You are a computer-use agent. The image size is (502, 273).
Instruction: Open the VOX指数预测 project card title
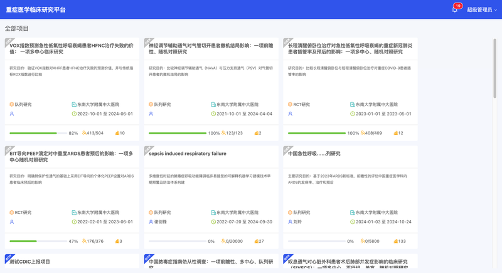[x=72, y=49]
